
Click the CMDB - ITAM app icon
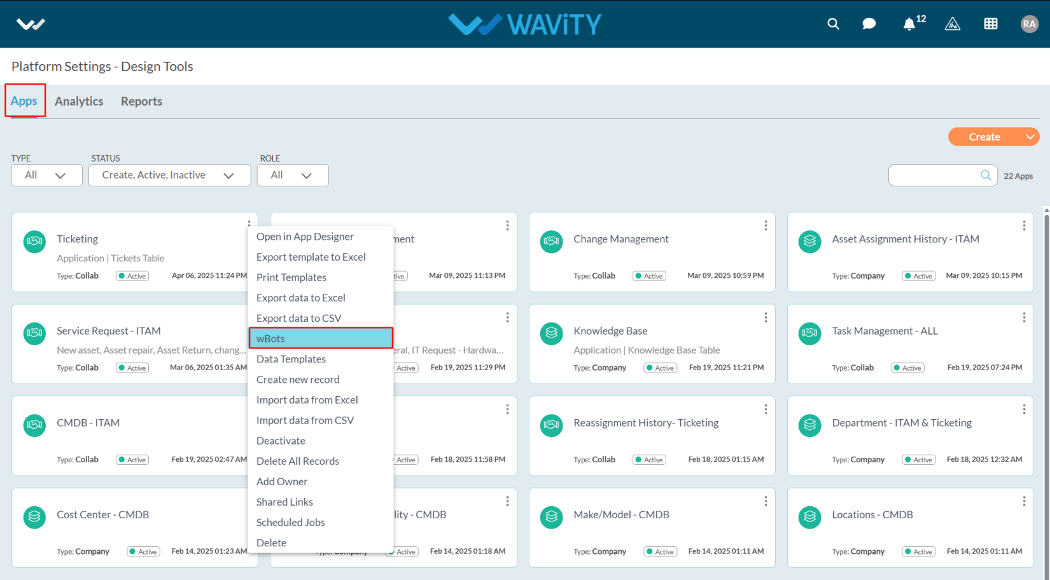pos(35,425)
